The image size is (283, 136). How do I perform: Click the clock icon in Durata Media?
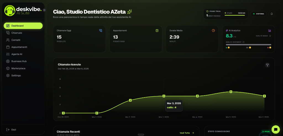click(x=213, y=31)
